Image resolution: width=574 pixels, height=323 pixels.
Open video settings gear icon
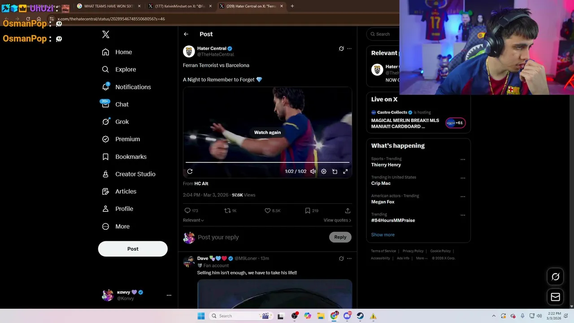click(324, 171)
